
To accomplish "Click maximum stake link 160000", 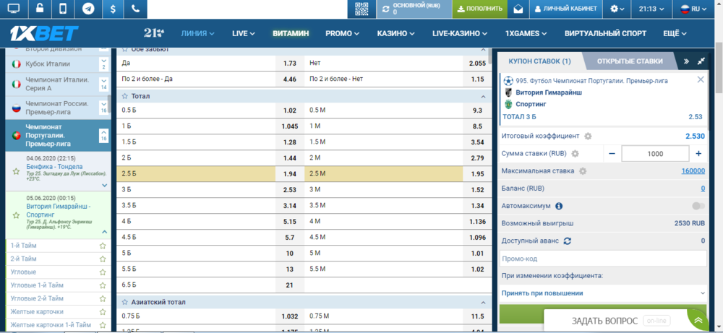I will [x=693, y=171].
